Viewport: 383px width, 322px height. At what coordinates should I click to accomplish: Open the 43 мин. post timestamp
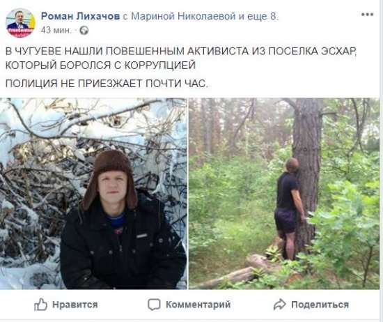[56, 30]
